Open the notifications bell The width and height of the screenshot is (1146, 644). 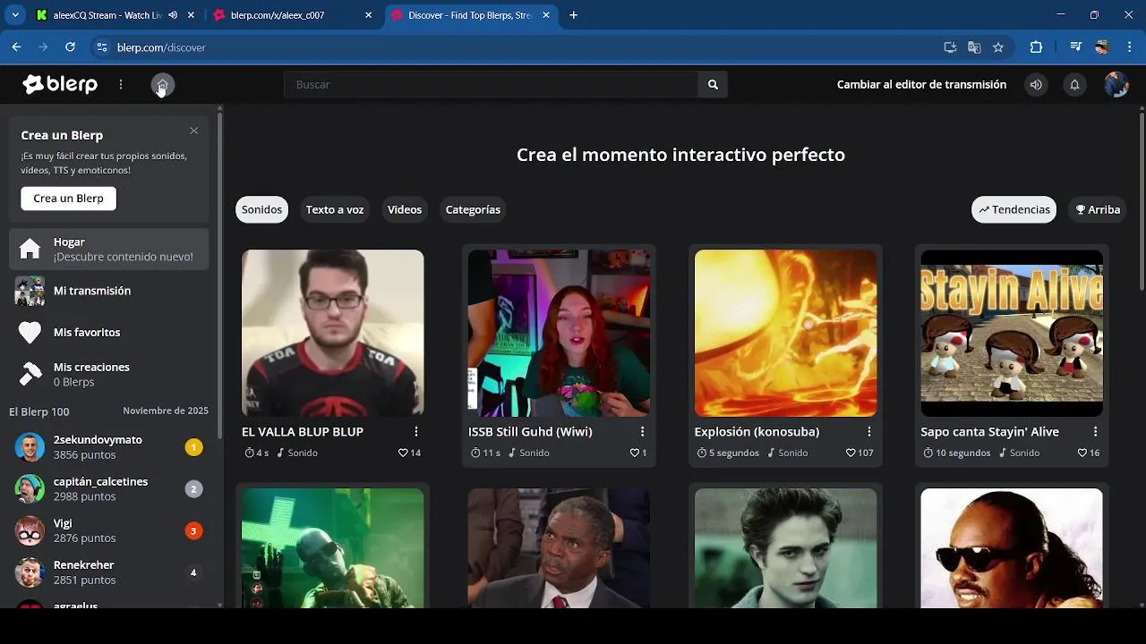1074,85
